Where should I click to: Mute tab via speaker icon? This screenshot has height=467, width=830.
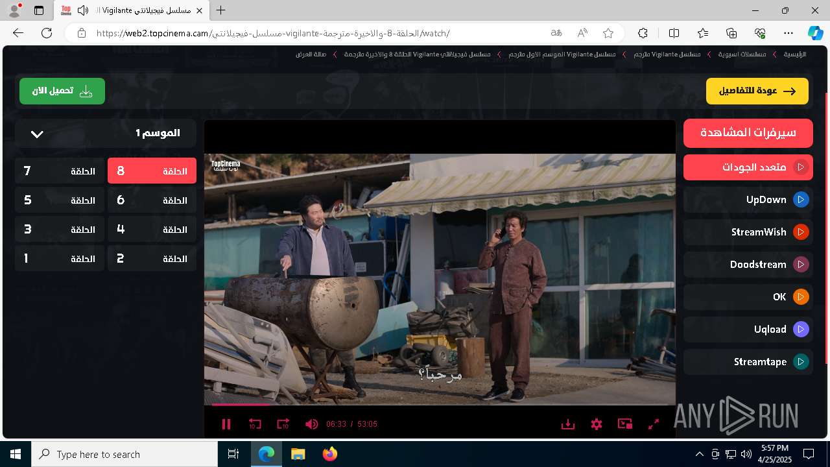[83, 10]
